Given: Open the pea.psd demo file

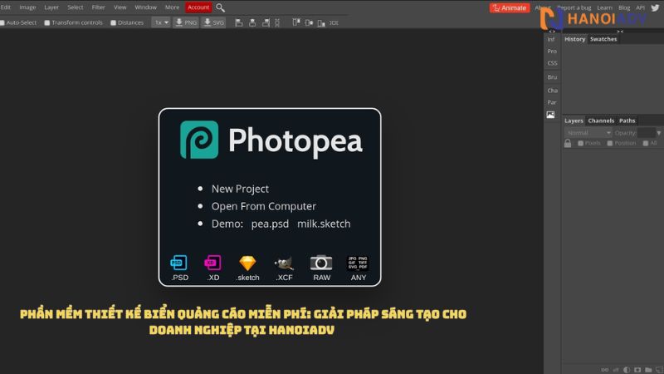Looking at the screenshot, I should click(x=270, y=224).
